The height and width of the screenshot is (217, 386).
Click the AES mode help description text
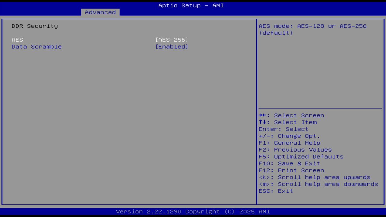pyautogui.click(x=312, y=29)
